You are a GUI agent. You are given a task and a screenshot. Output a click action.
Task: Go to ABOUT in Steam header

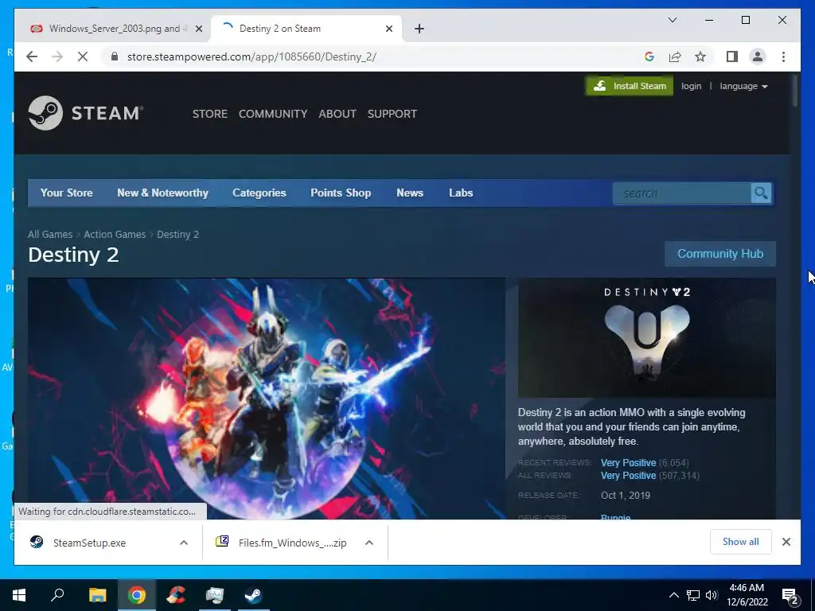click(x=337, y=114)
